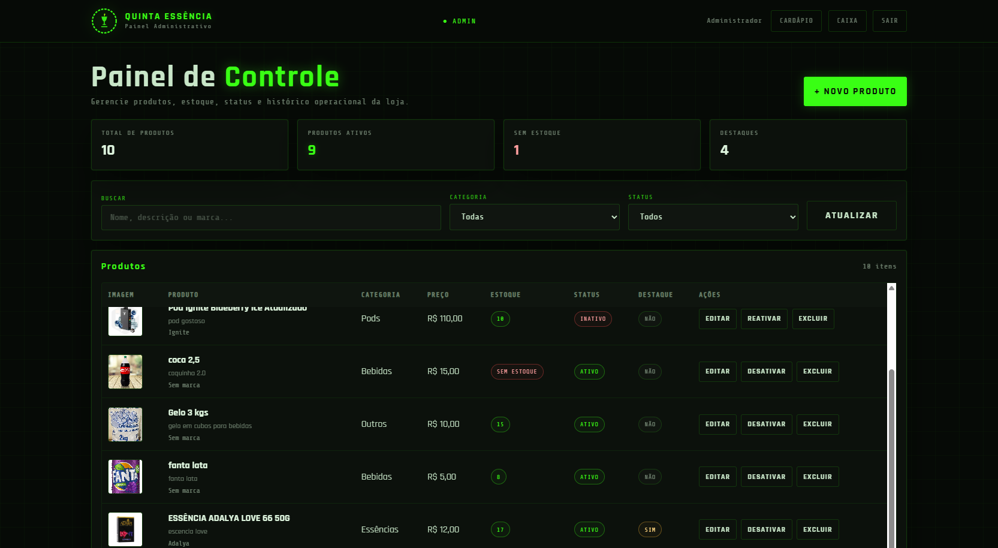This screenshot has width=998, height=548.
Task: Open Cardápio from the top navigation
Action: 796,21
